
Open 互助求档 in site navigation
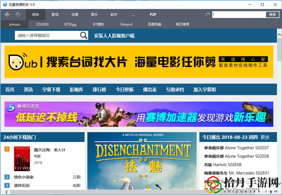[175, 90]
